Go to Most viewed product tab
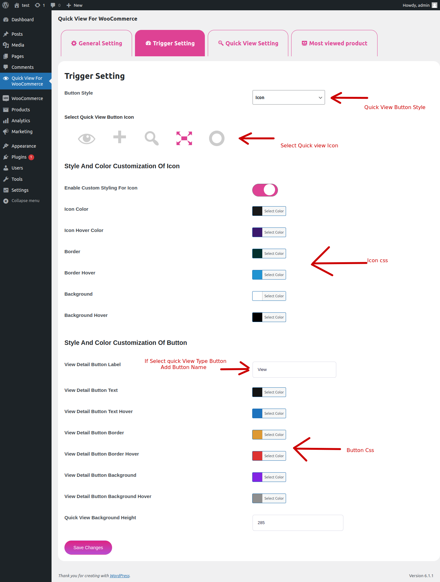Image resolution: width=440 pixels, height=582 pixels. [334, 43]
